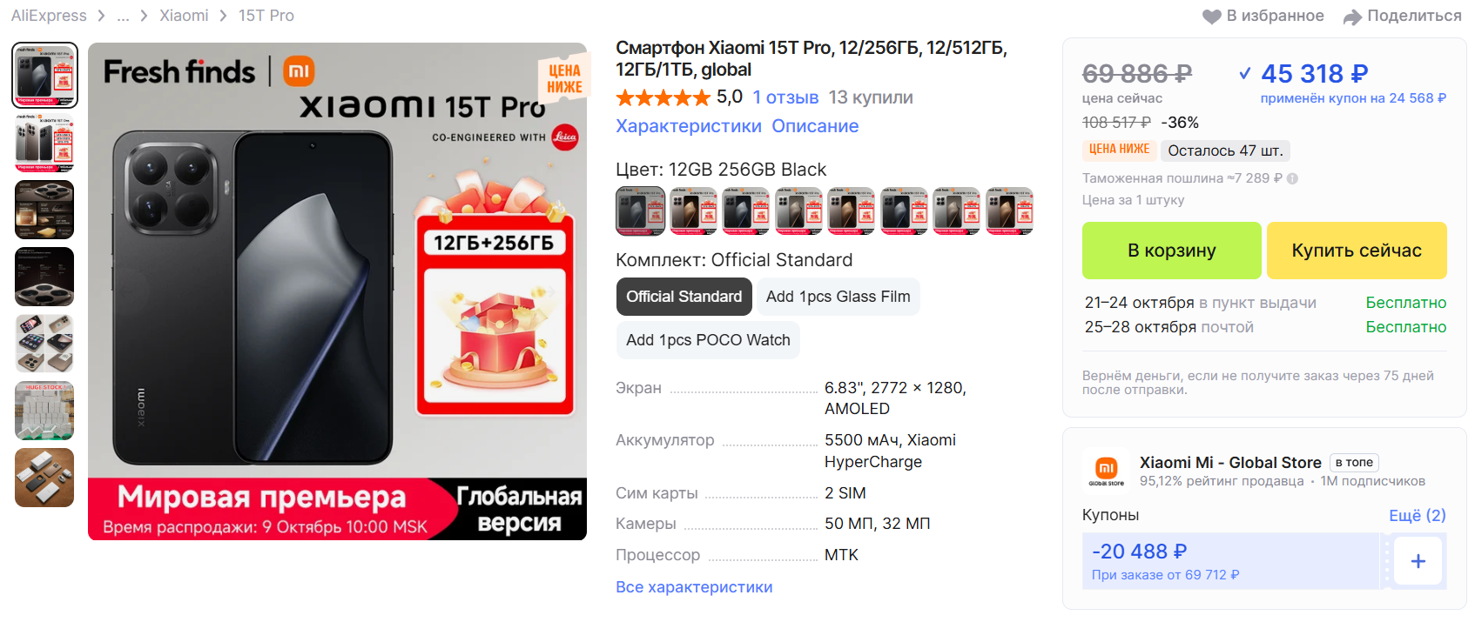
Task: Add item with В корзину button
Action: (1171, 251)
